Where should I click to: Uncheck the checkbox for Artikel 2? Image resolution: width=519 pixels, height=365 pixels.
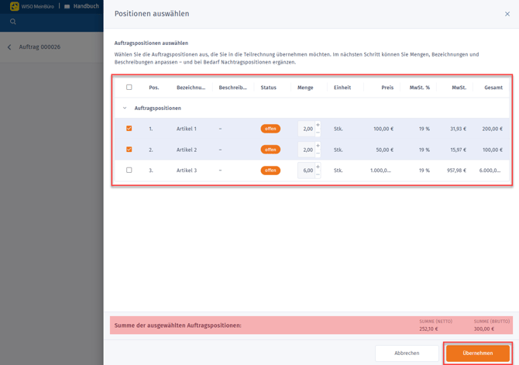point(129,150)
